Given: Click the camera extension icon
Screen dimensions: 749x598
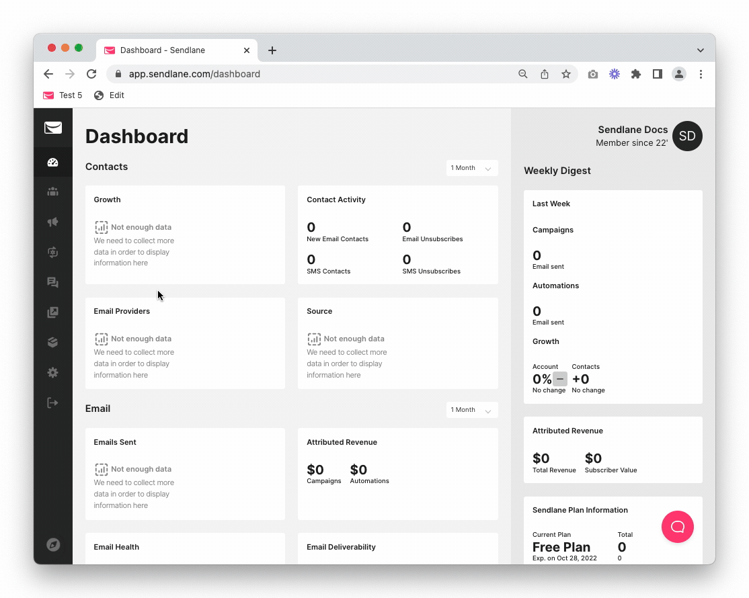Looking at the screenshot, I should [593, 74].
